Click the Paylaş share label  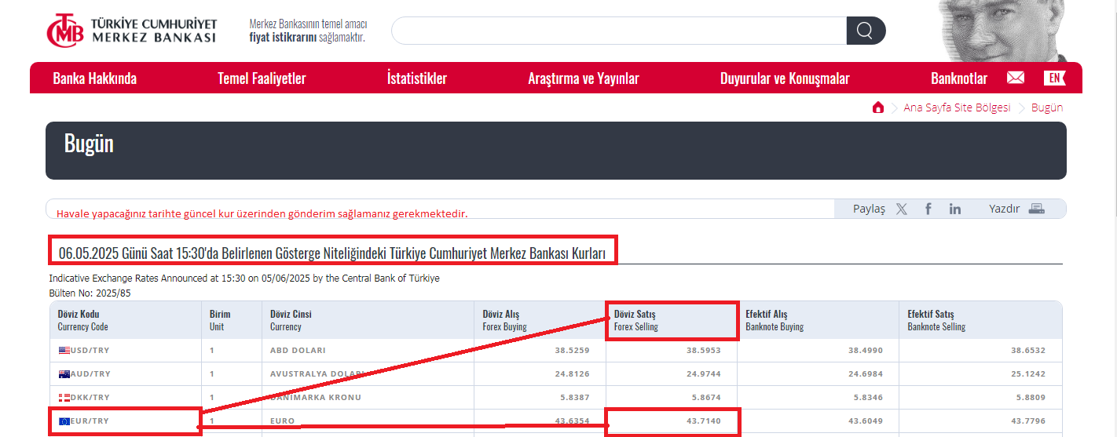click(869, 209)
